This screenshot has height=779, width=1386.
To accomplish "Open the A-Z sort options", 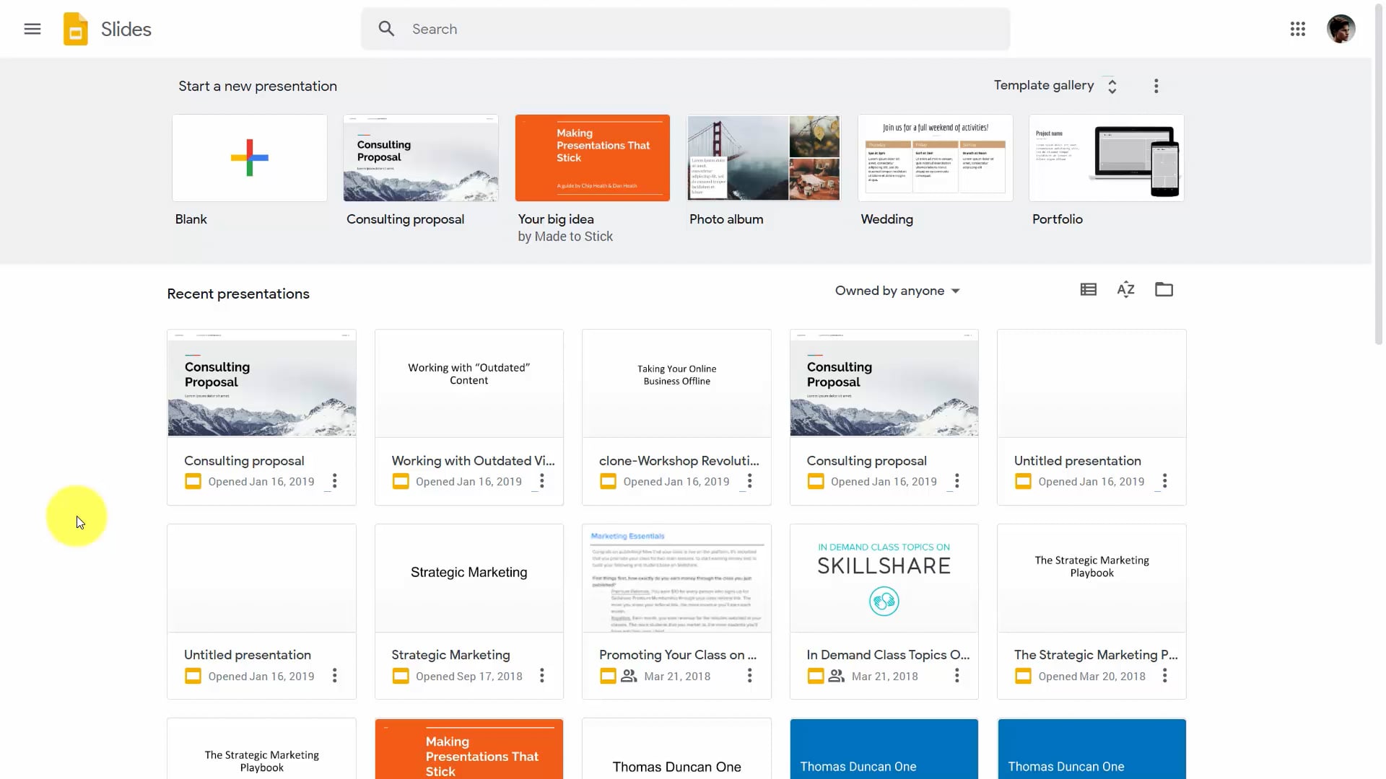I will tap(1125, 290).
